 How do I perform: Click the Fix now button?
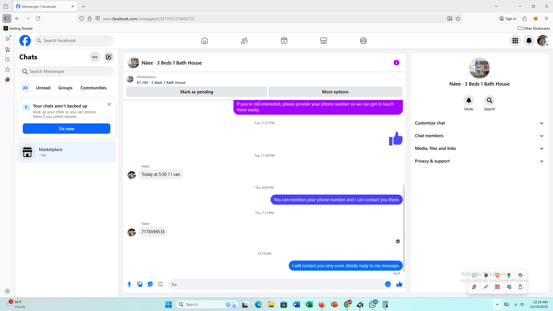(x=67, y=129)
